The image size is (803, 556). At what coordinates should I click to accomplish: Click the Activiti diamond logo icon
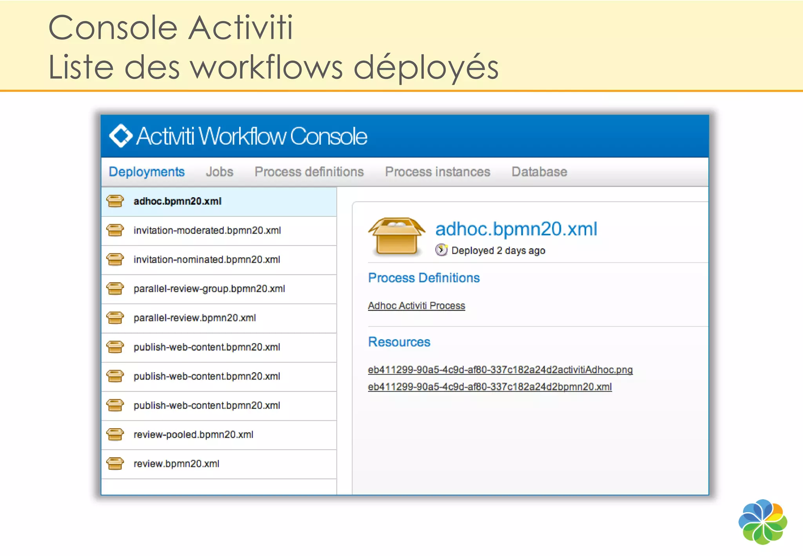coord(121,136)
